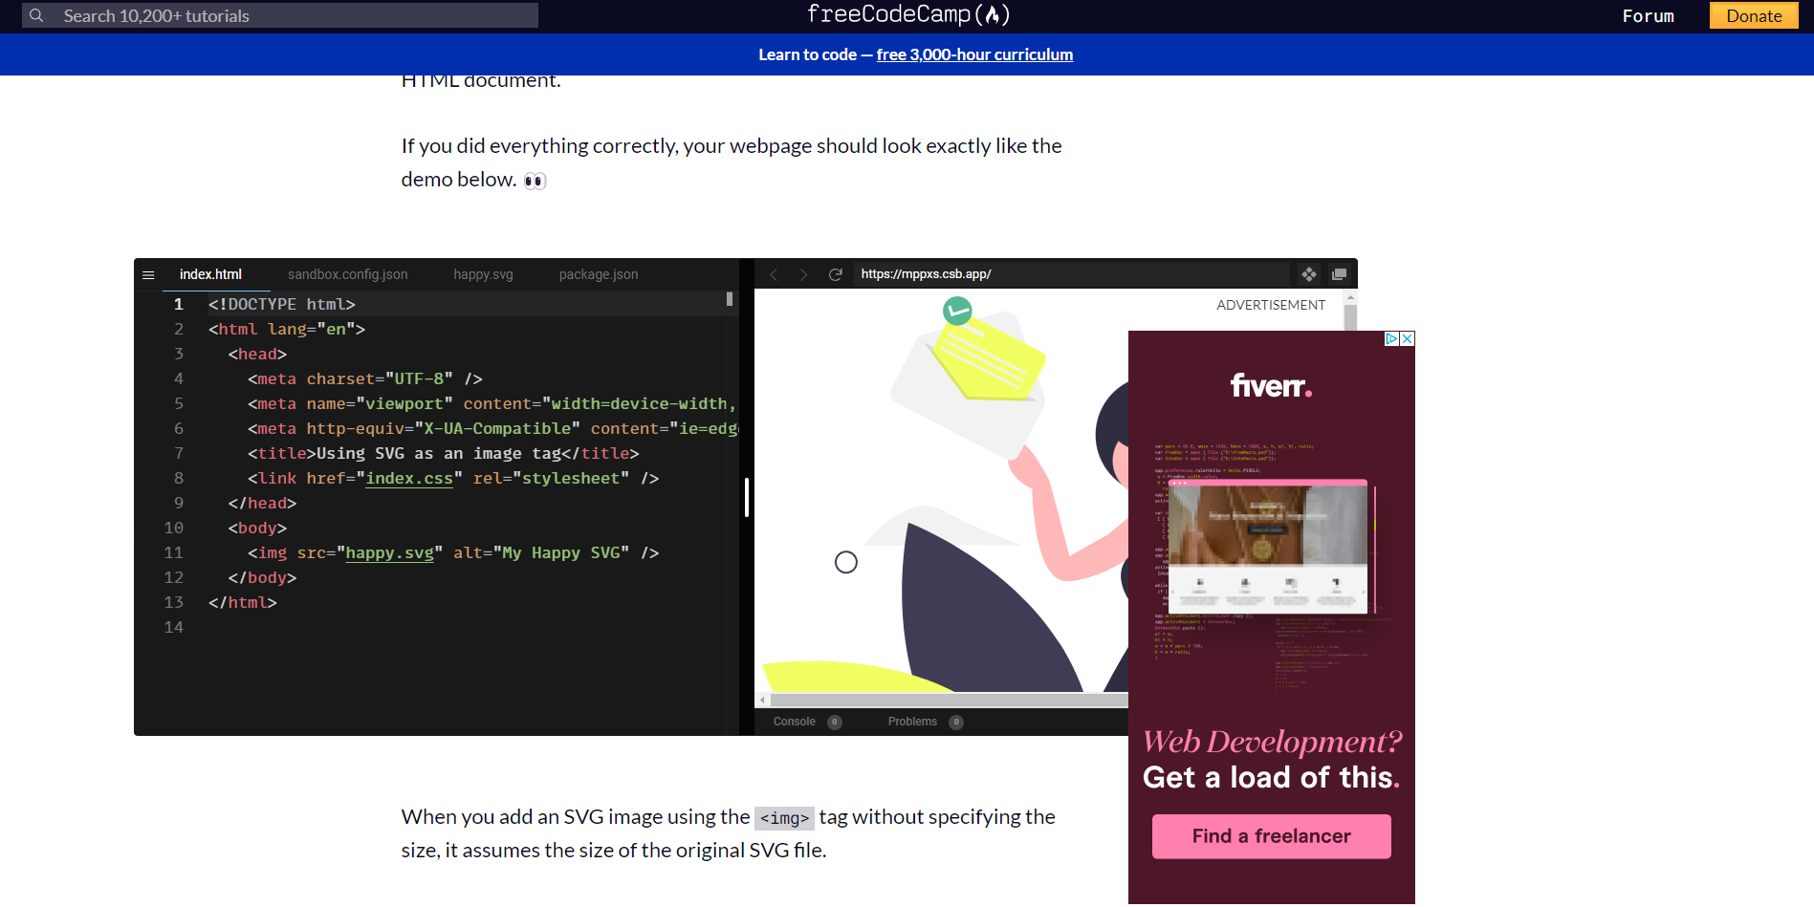Follow the free 3,000-hour curriculum link

click(x=974, y=54)
